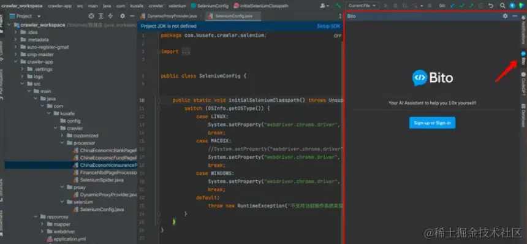Screen dimensions: 527x244
Task: Open the Current File run configuration dropdown
Action: coord(362,6)
